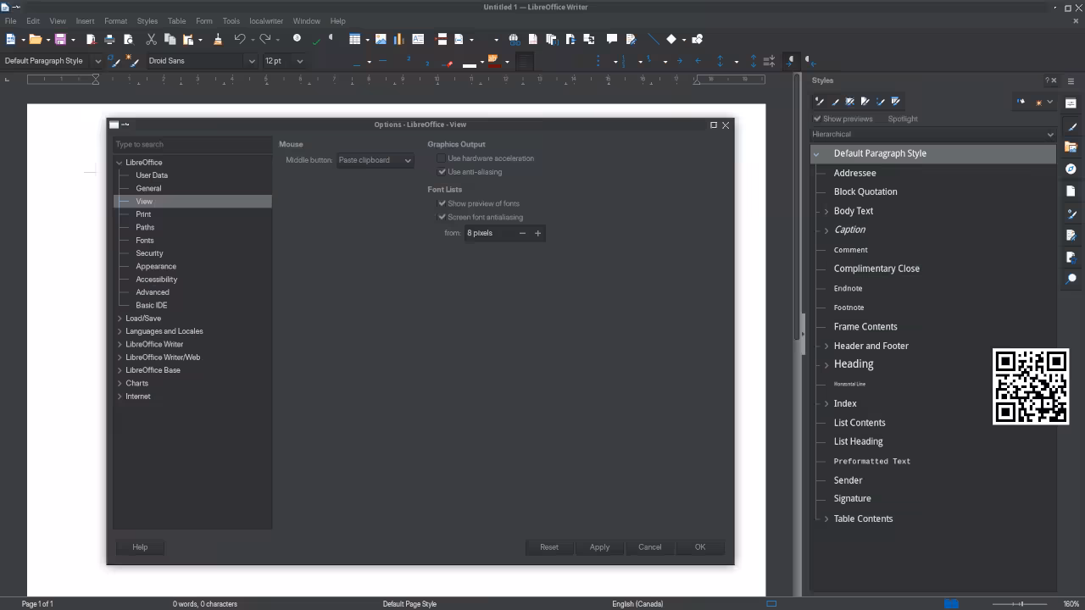1085x610 pixels.
Task: Click the basic shapes diamond icon
Action: (x=671, y=39)
